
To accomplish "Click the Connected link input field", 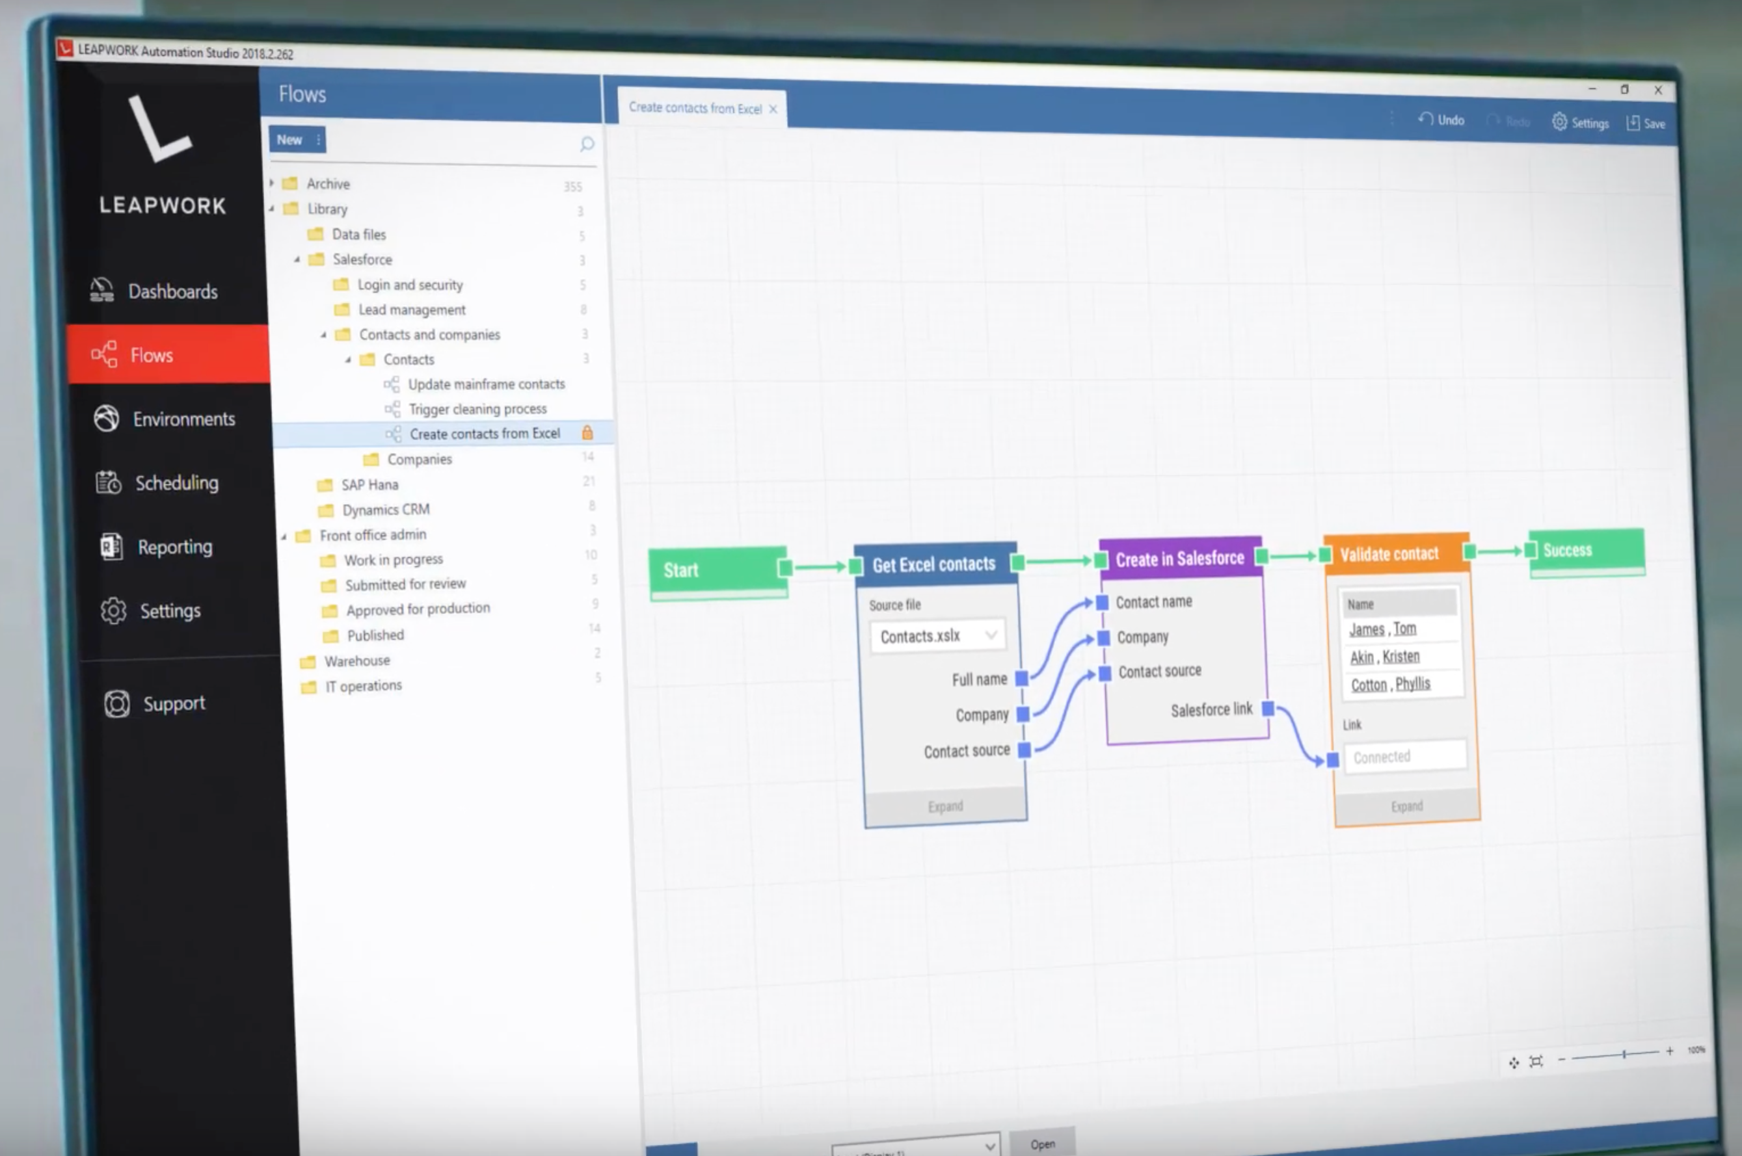I will [x=1405, y=756].
